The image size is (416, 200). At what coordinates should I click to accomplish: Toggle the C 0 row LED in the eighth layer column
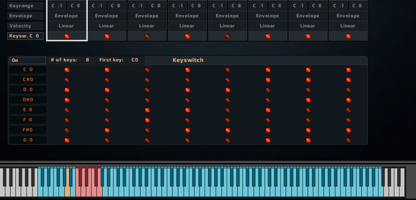click(x=348, y=70)
